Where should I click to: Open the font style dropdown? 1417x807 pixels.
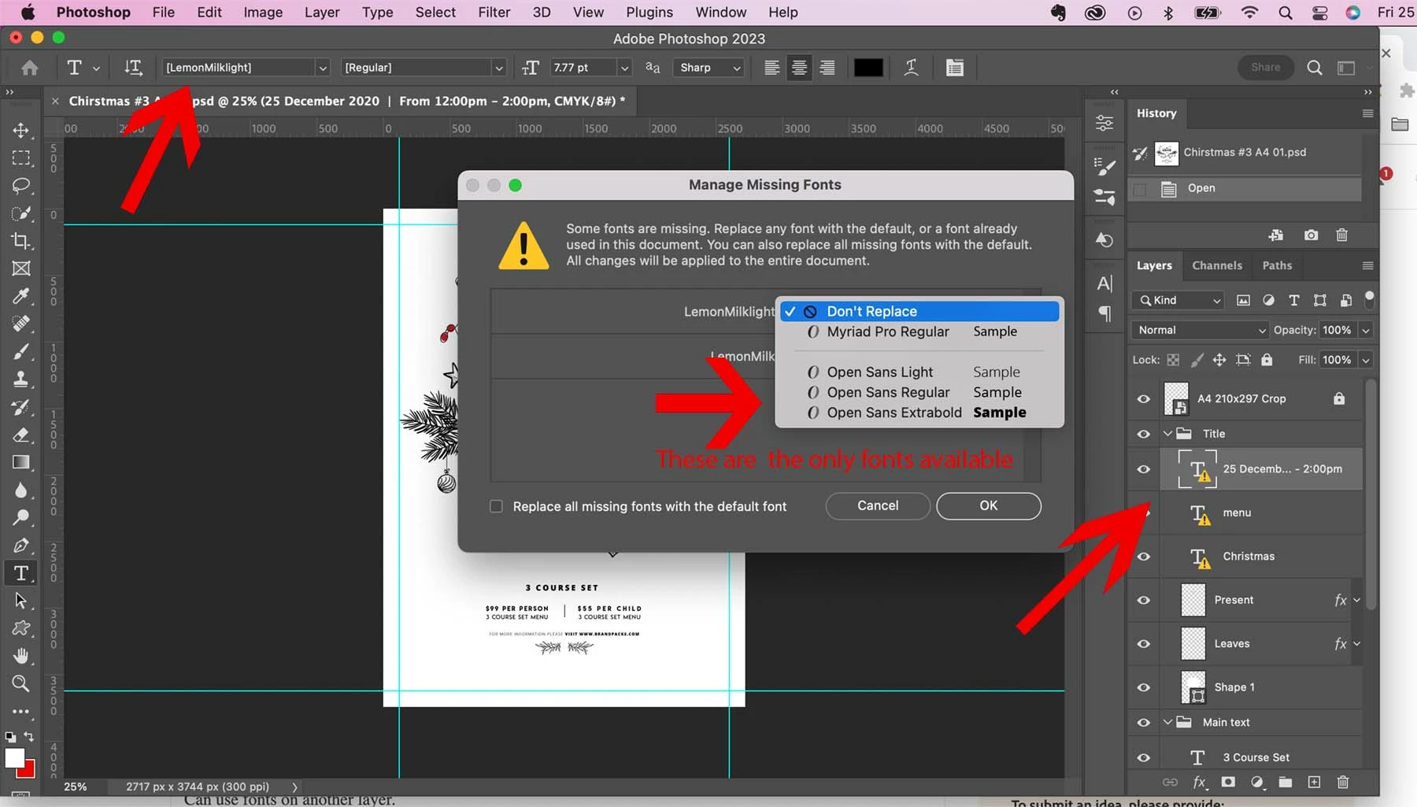498,68
